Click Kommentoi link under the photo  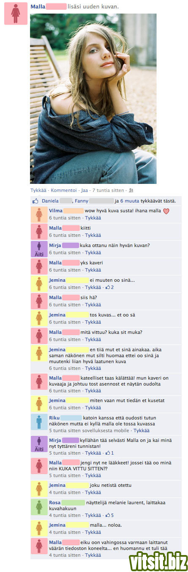coord(62,191)
